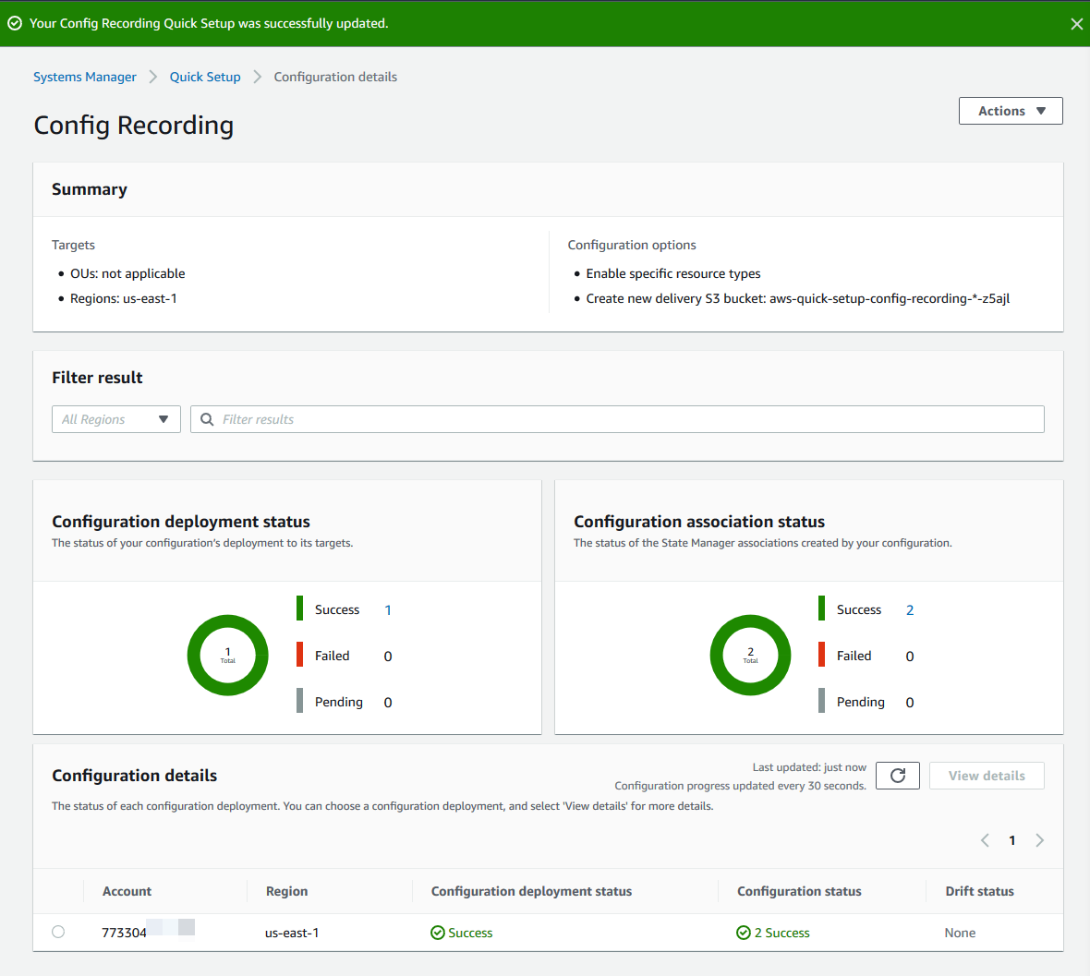
Task: Click the Drift status column header
Action: point(979,891)
